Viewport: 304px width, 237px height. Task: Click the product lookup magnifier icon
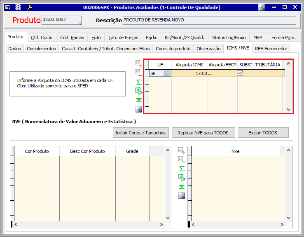pyautogui.click(x=80, y=23)
